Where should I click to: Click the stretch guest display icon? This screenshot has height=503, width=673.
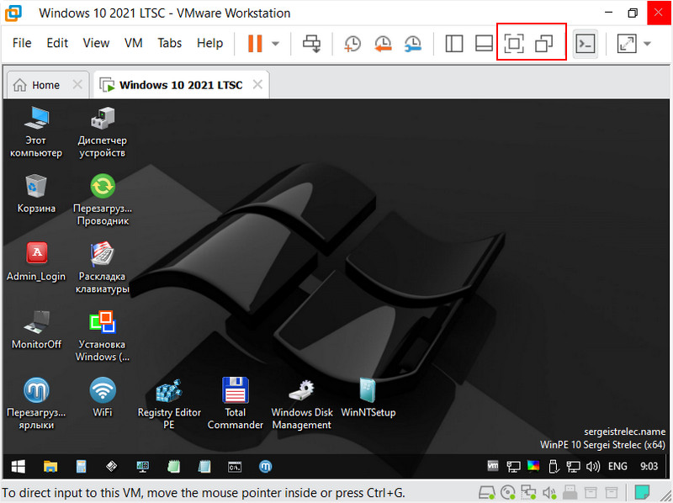(x=627, y=44)
